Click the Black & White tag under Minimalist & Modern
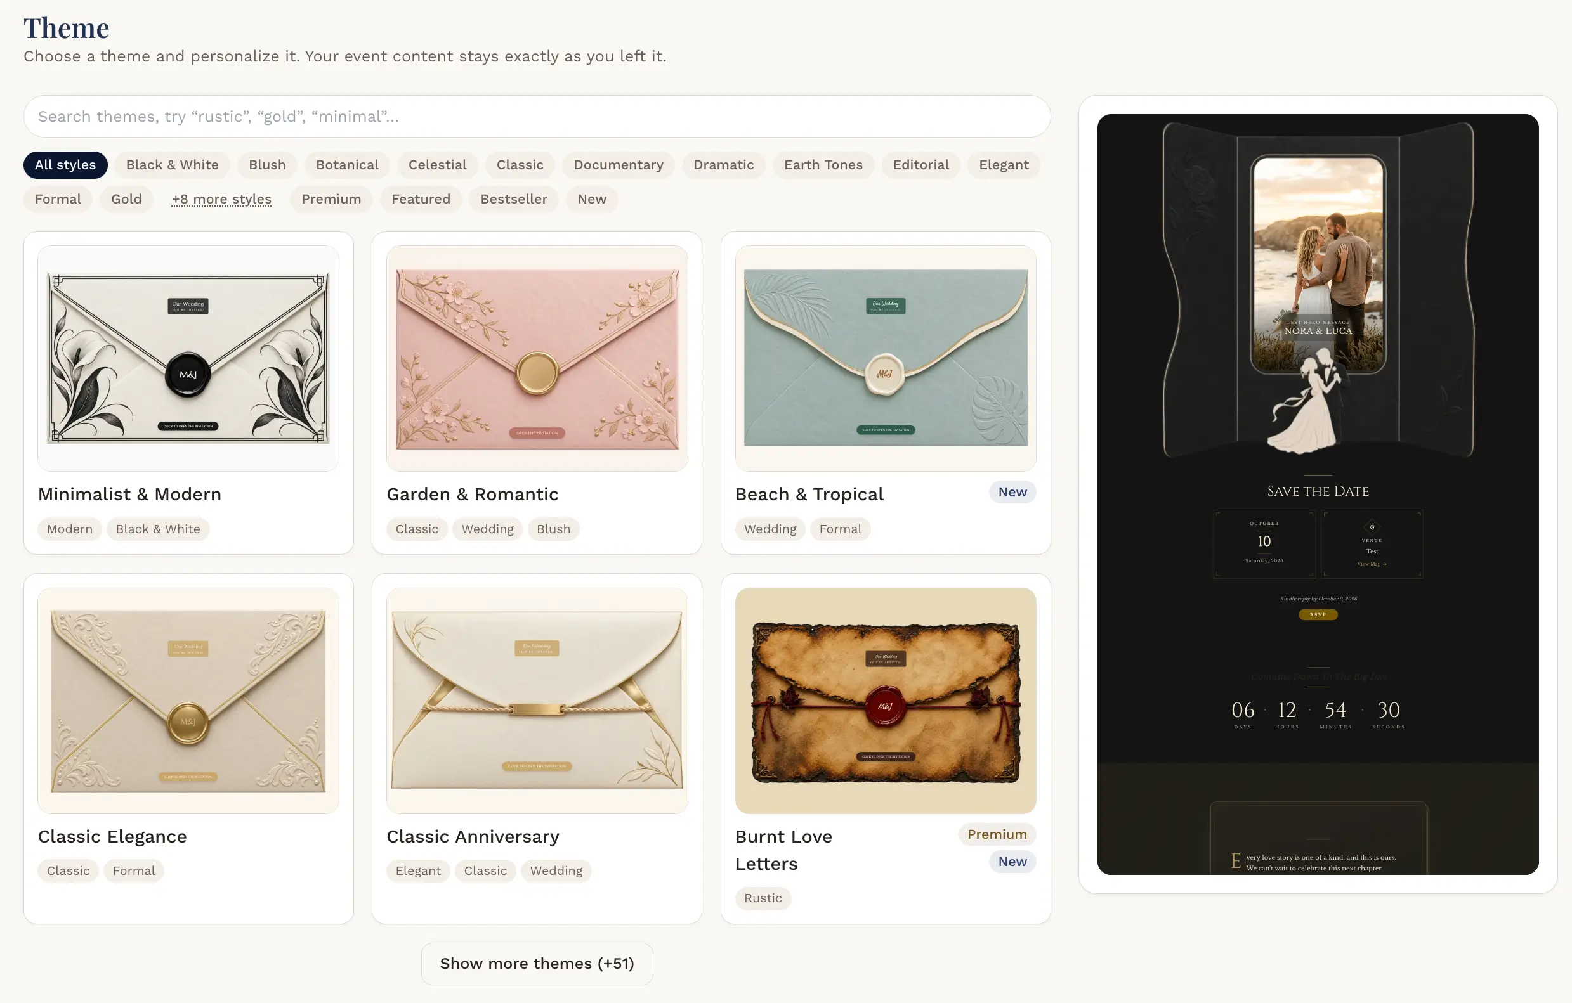The width and height of the screenshot is (1572, 1003). 158,529
